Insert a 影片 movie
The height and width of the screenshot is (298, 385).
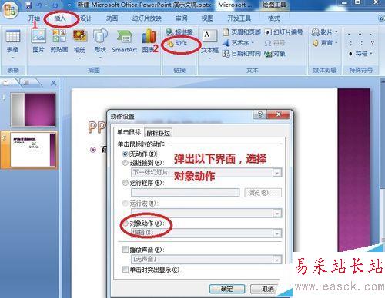[x=324, y=32]
